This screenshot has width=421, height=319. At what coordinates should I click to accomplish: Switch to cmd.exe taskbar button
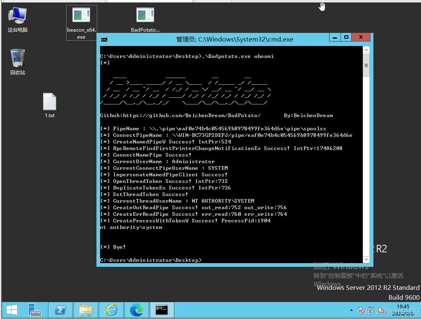[162, 310]
